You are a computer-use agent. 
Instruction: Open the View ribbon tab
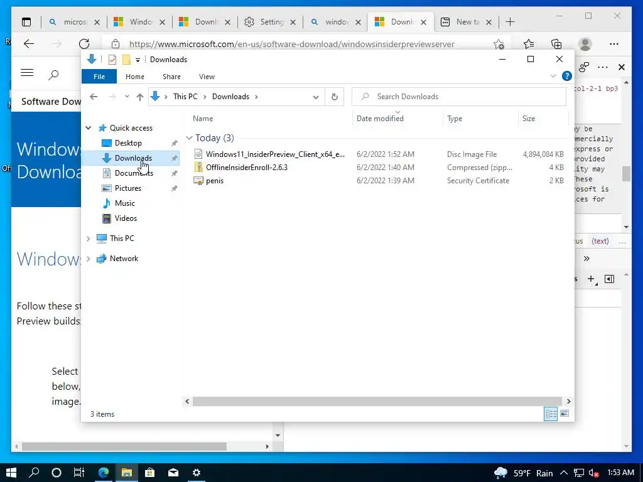click(207, 77)
